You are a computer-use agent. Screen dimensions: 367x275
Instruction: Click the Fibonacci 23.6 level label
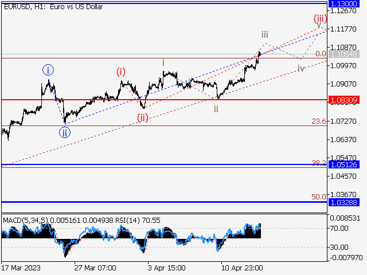tap(319, 121)
